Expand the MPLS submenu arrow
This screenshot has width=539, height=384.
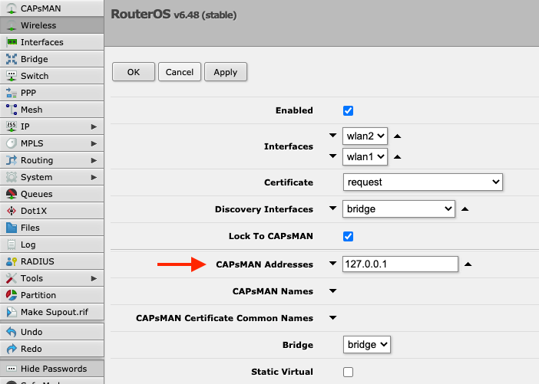[x=94, y=143]
